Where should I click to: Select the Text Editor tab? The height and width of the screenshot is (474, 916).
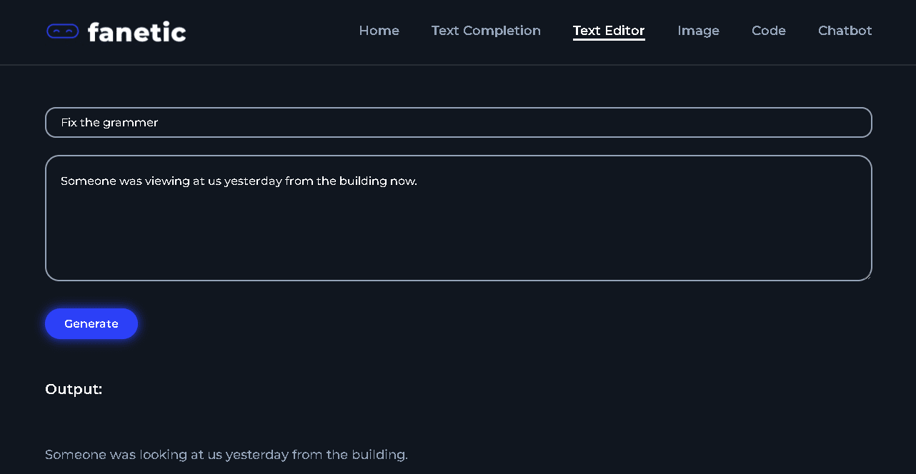(609, 31)
